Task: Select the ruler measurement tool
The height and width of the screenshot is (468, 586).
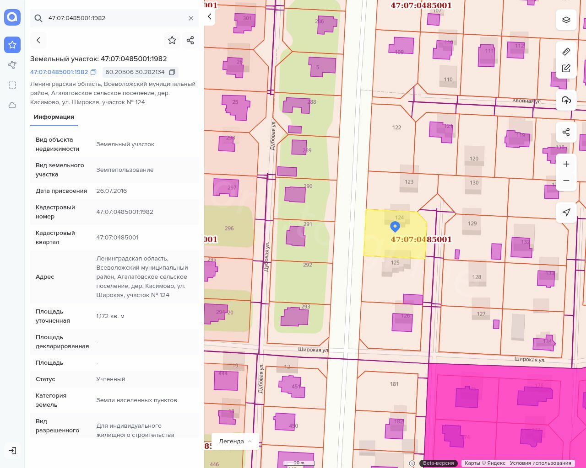Action: pyautogui.click(x=566, y=52)
